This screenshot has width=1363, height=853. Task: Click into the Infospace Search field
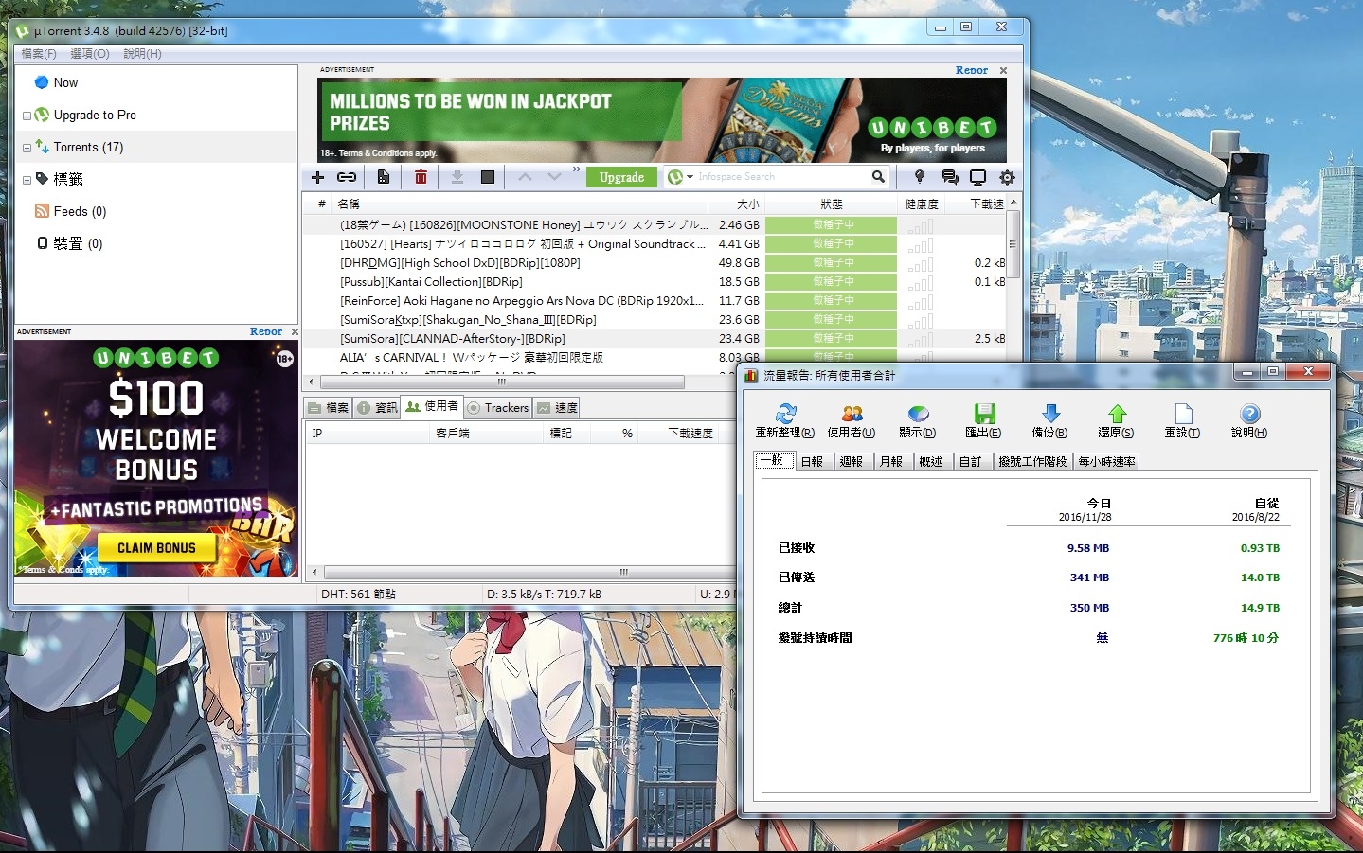781,177
